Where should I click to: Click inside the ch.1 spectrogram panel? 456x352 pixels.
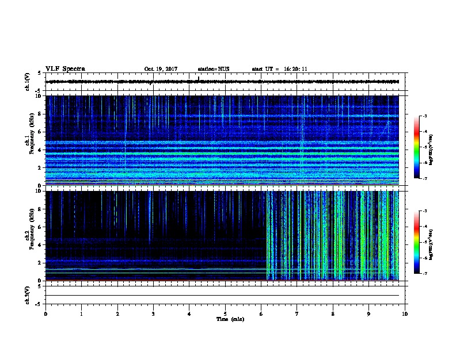222,140
